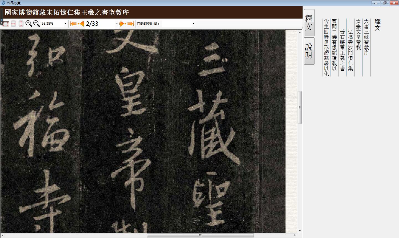Click transcription line 蓋聞二儀有像顯覆載以
Screen dimensions: 399x238
(334, 45)
